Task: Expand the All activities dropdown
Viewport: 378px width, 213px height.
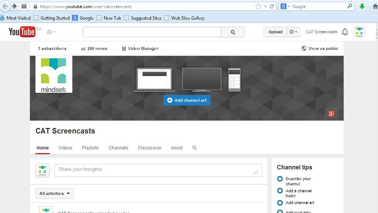Action: tap(55, 193)
